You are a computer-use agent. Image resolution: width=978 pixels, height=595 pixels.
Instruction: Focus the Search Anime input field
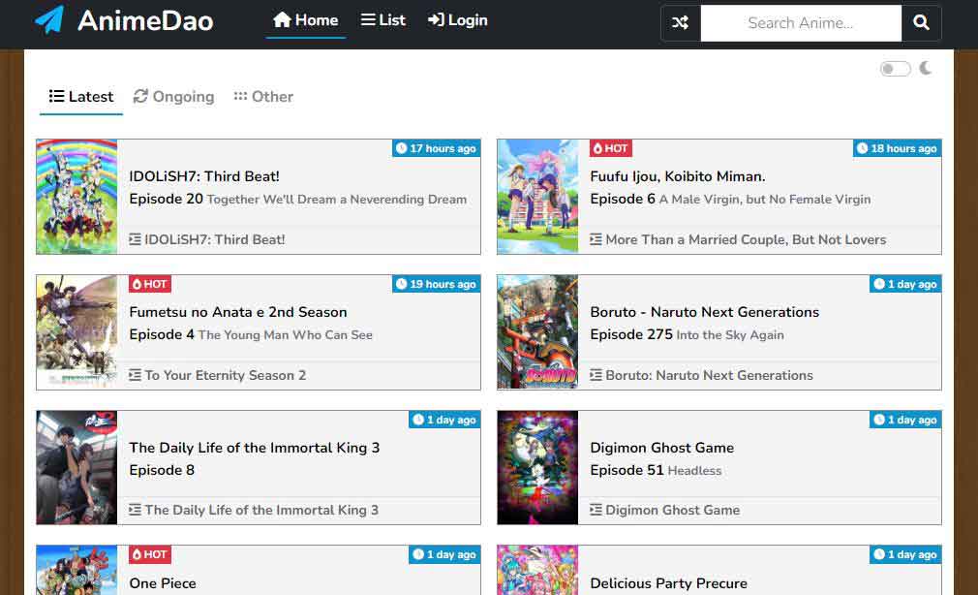click(x=801, y=23)
